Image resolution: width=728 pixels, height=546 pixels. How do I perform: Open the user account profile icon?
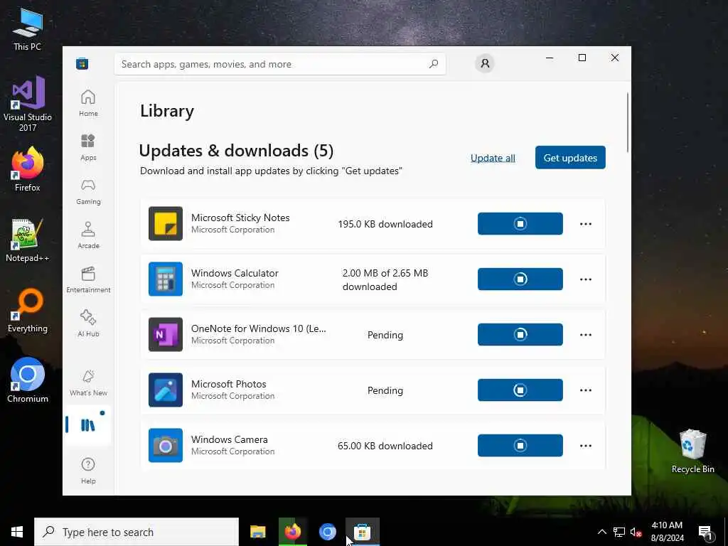(485, 63)
